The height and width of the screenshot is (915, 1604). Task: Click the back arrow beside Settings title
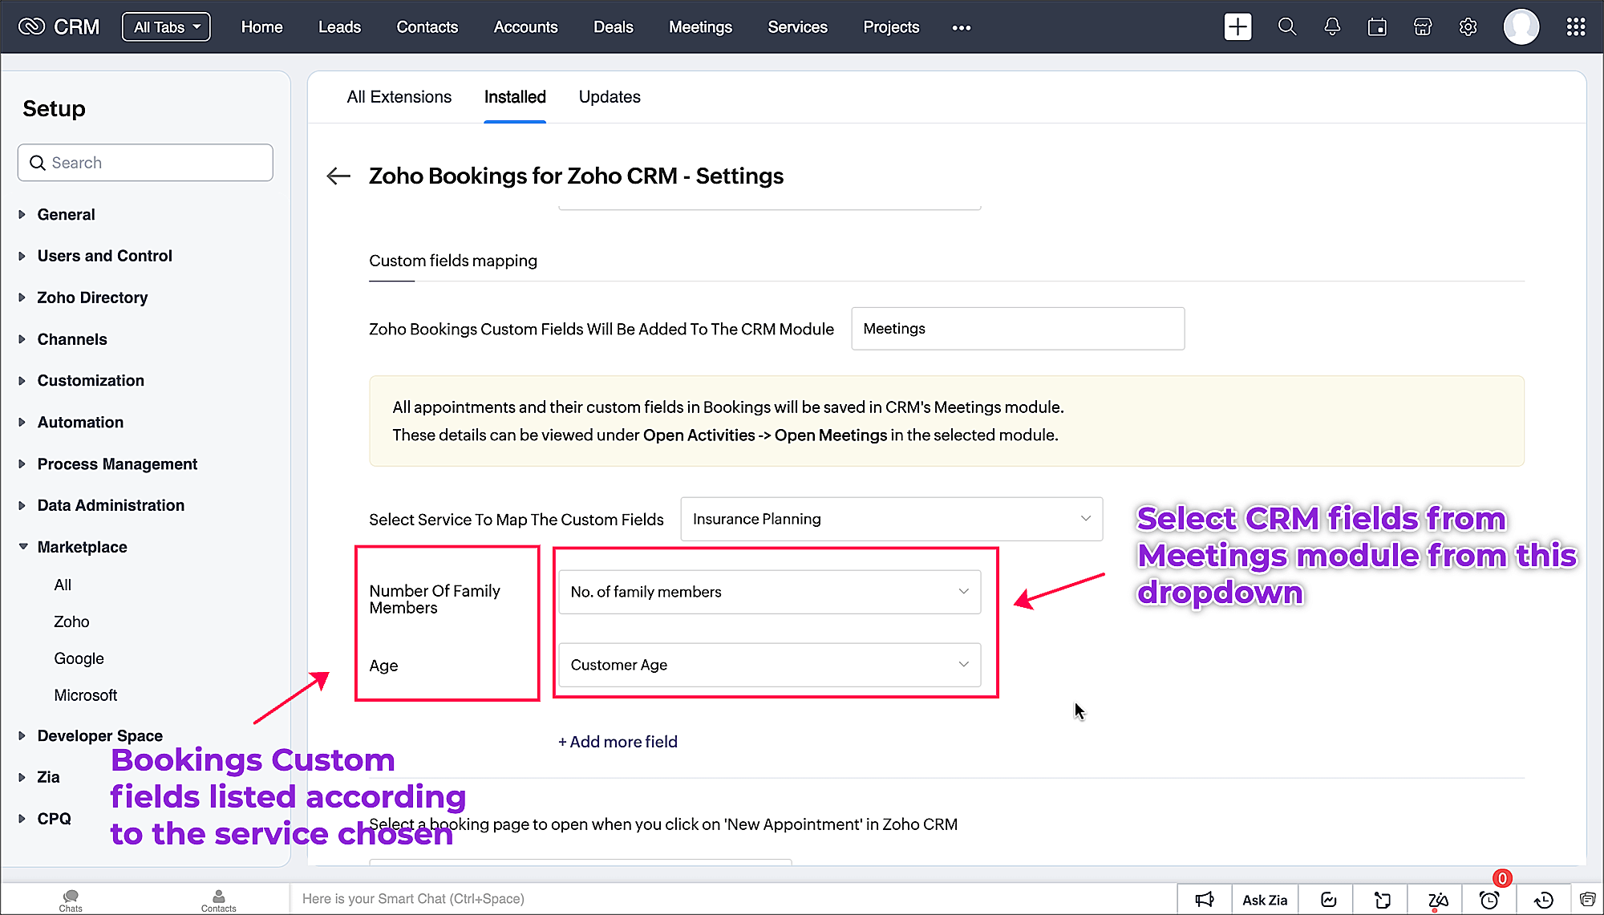pyautogui.click(x=338, y=176)
